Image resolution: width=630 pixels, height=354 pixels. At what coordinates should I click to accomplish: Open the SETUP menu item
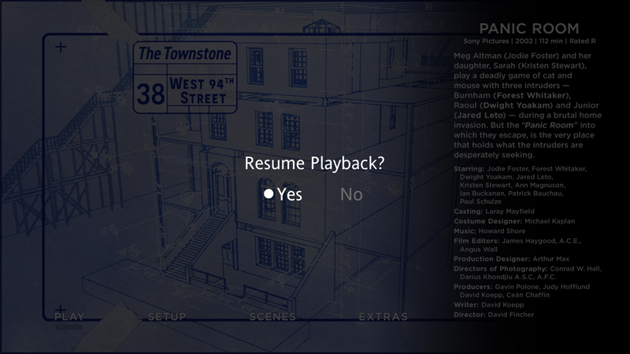point(167,317)
